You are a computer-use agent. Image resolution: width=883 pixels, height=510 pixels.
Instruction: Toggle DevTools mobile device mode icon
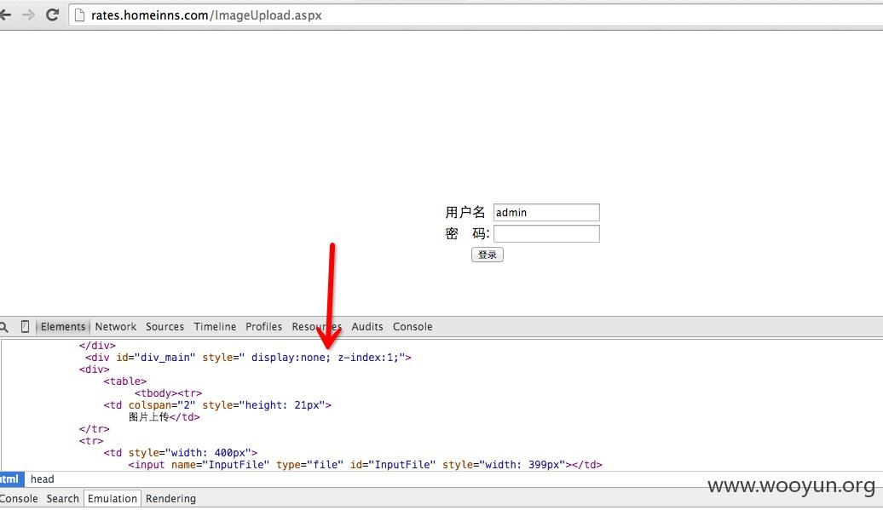25,327
